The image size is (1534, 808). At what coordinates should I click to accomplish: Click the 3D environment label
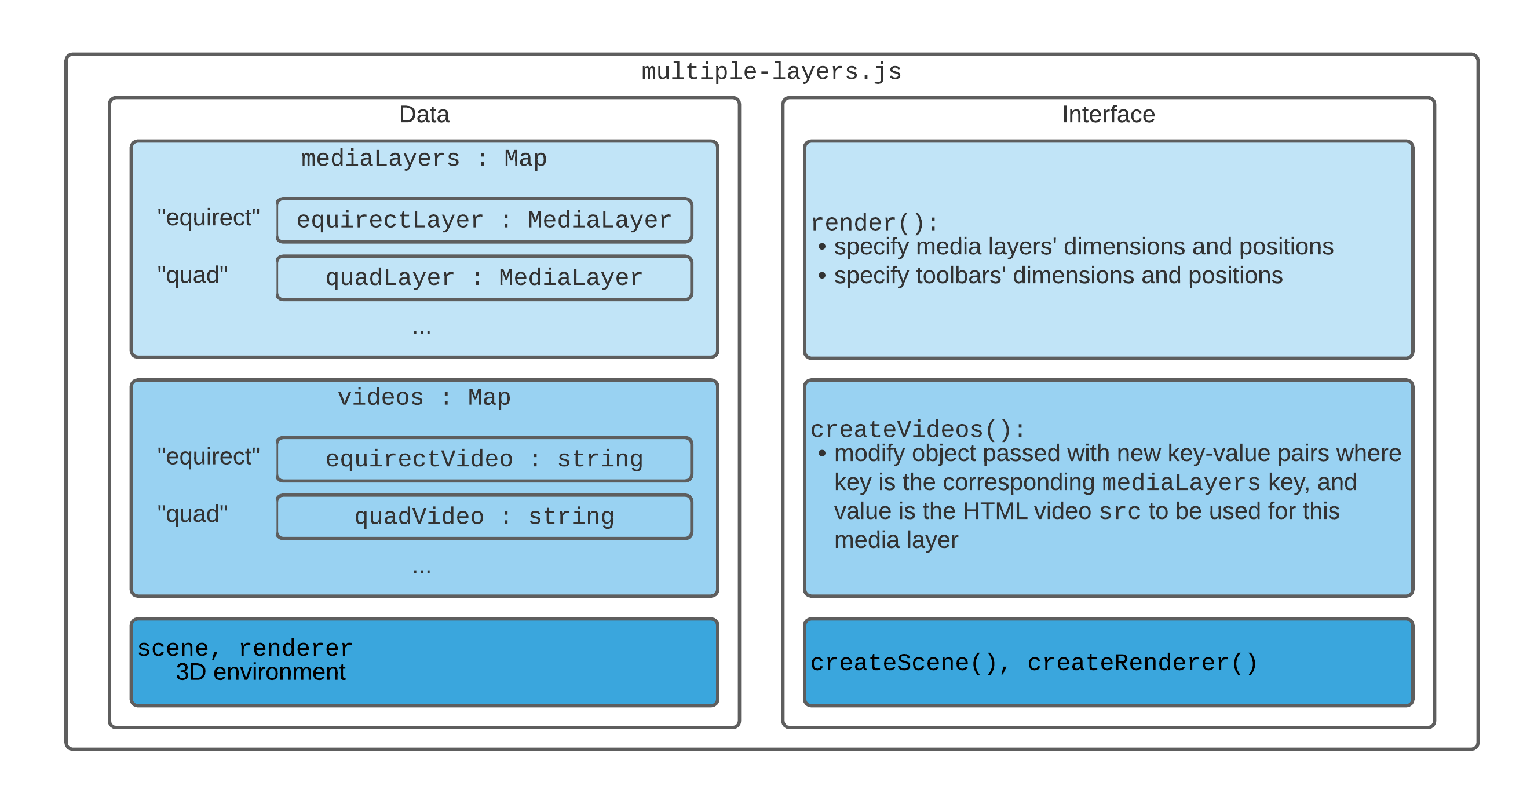[x=260, y=672]
